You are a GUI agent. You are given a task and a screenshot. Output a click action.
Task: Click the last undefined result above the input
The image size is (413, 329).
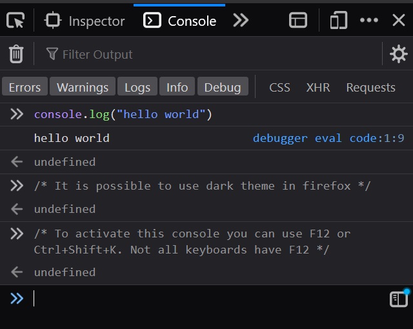pyautogui.click(x=65, y=272)
